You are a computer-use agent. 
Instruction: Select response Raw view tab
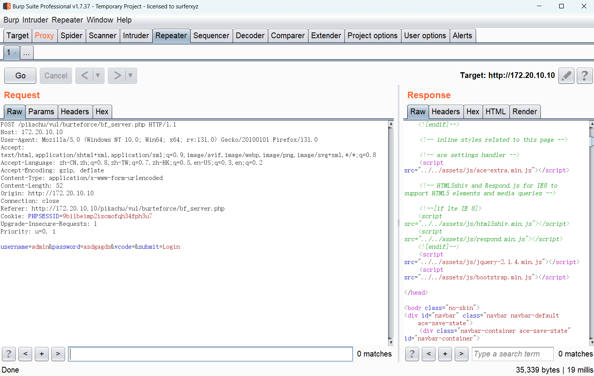(418, 112)
